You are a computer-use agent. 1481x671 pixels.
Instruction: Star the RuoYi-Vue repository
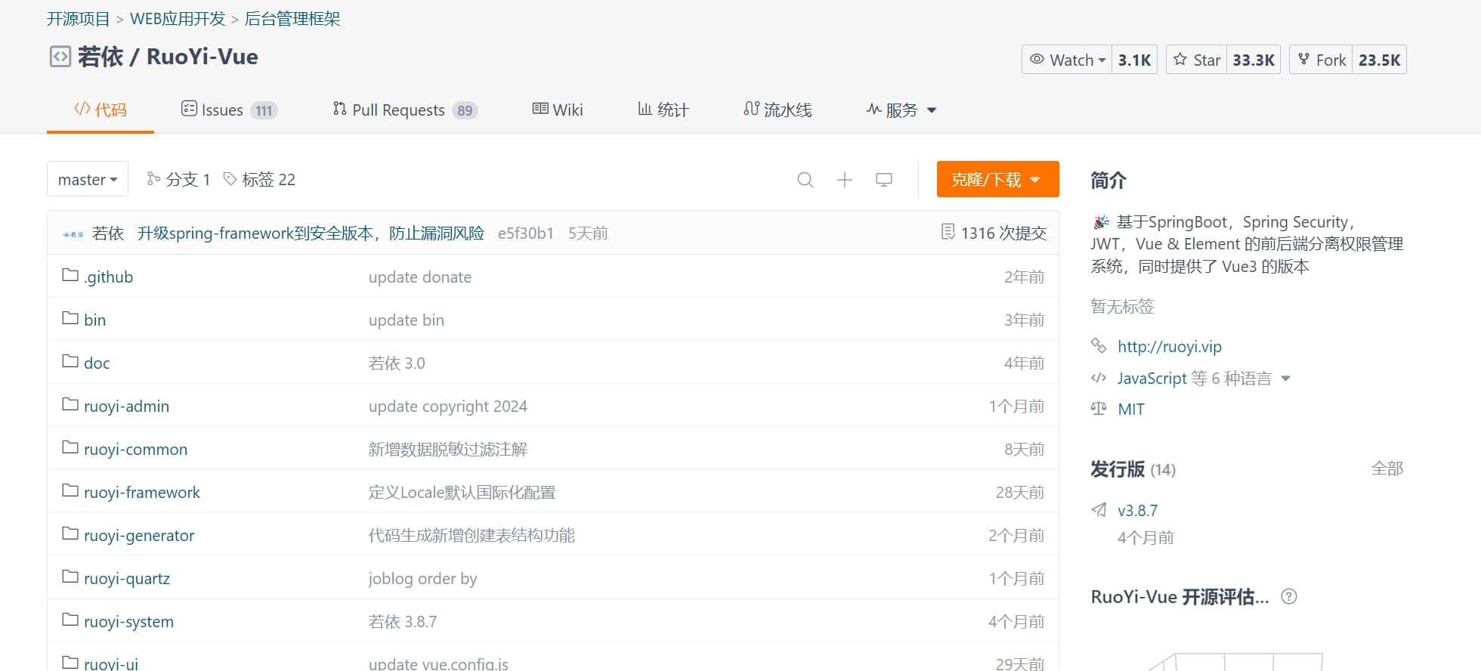1197,60
